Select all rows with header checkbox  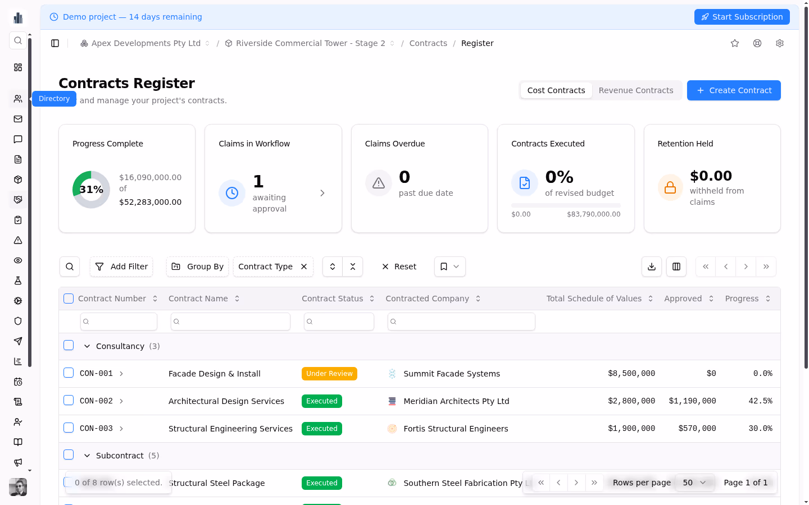coord(69,299)
